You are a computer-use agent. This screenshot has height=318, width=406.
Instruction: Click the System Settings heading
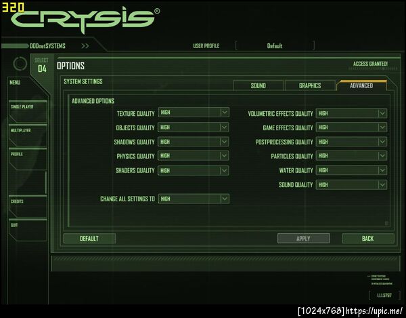(x=83, y=81)
